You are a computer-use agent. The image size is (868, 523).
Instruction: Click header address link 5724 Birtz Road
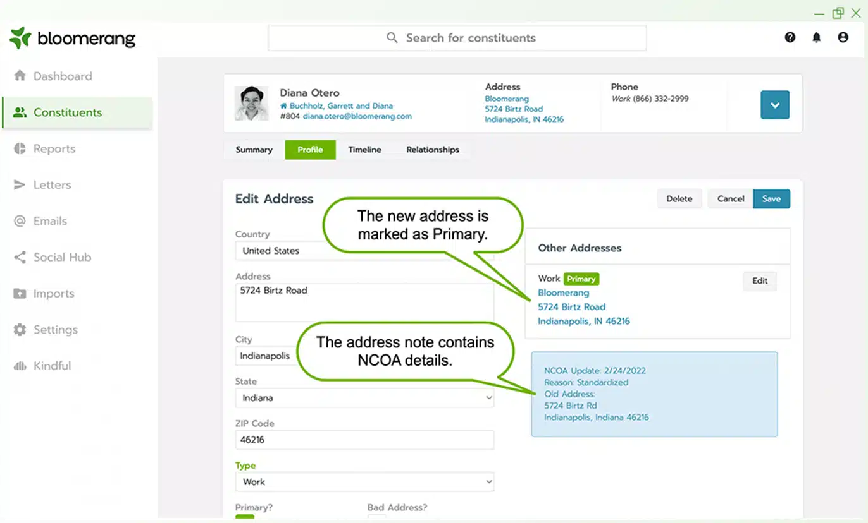click(x=514, y=109)
